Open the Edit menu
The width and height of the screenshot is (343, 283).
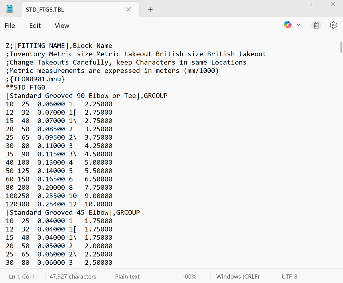pos(35,26)
